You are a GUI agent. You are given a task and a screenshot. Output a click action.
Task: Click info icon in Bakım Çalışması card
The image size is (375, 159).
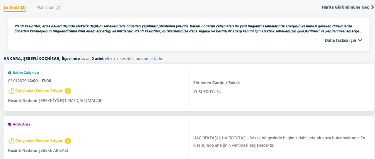pos(68,91)
